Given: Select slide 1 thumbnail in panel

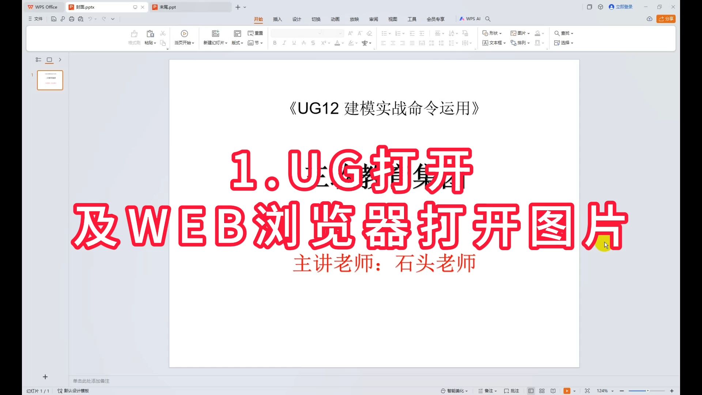Looking at the screenshot, I should pos(50,80).
